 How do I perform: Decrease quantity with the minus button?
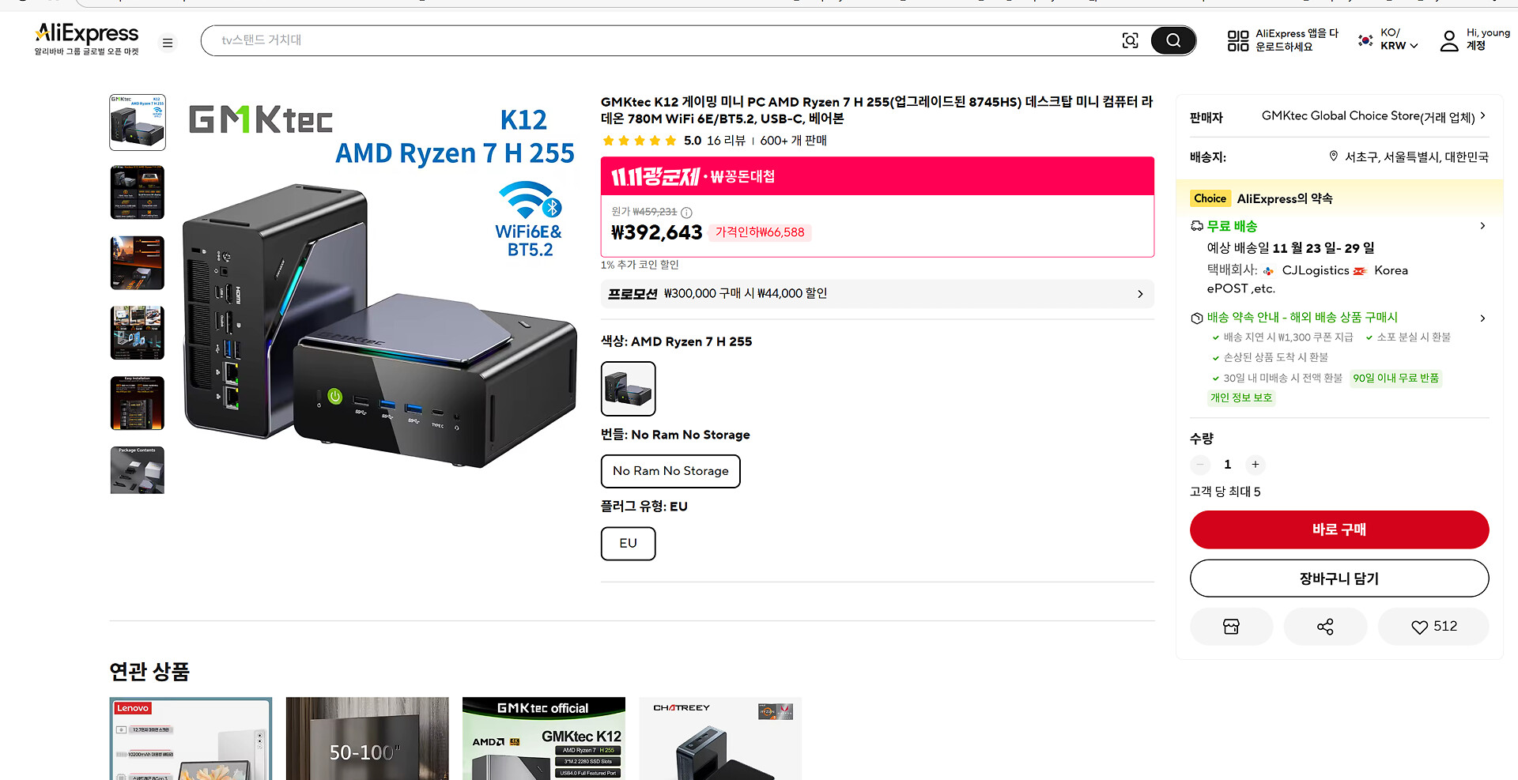[1200, 465]
